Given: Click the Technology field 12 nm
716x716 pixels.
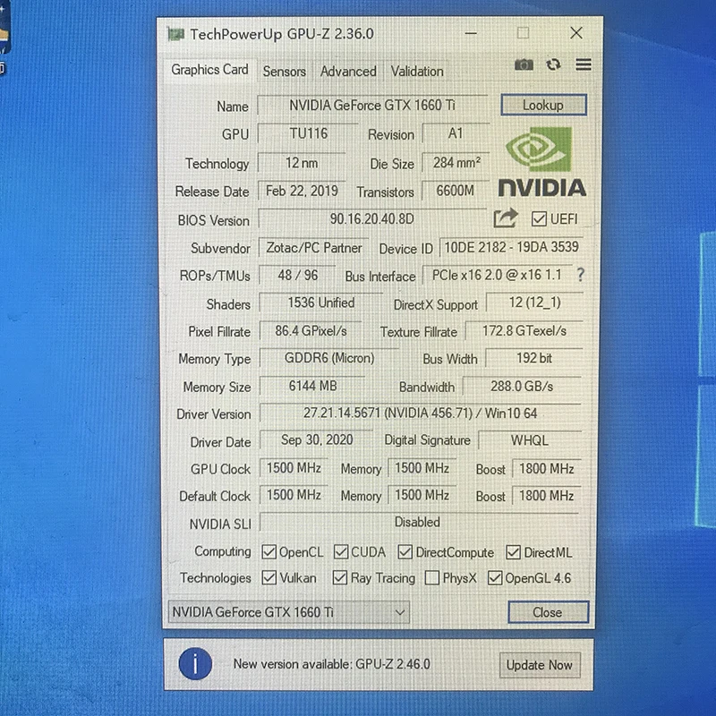Looking at the screenshot, I should pyautogui.click(x=302, y=163).
